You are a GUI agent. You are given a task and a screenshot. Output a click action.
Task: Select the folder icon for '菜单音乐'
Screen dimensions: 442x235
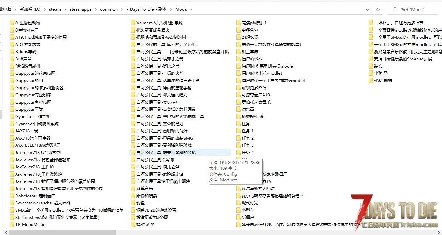tap(133, 189)
